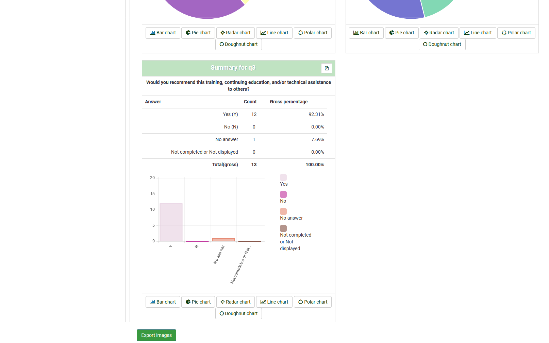Viewport: 549px width, 343px height.
Task: Click the Export images button
Action: 156,335
